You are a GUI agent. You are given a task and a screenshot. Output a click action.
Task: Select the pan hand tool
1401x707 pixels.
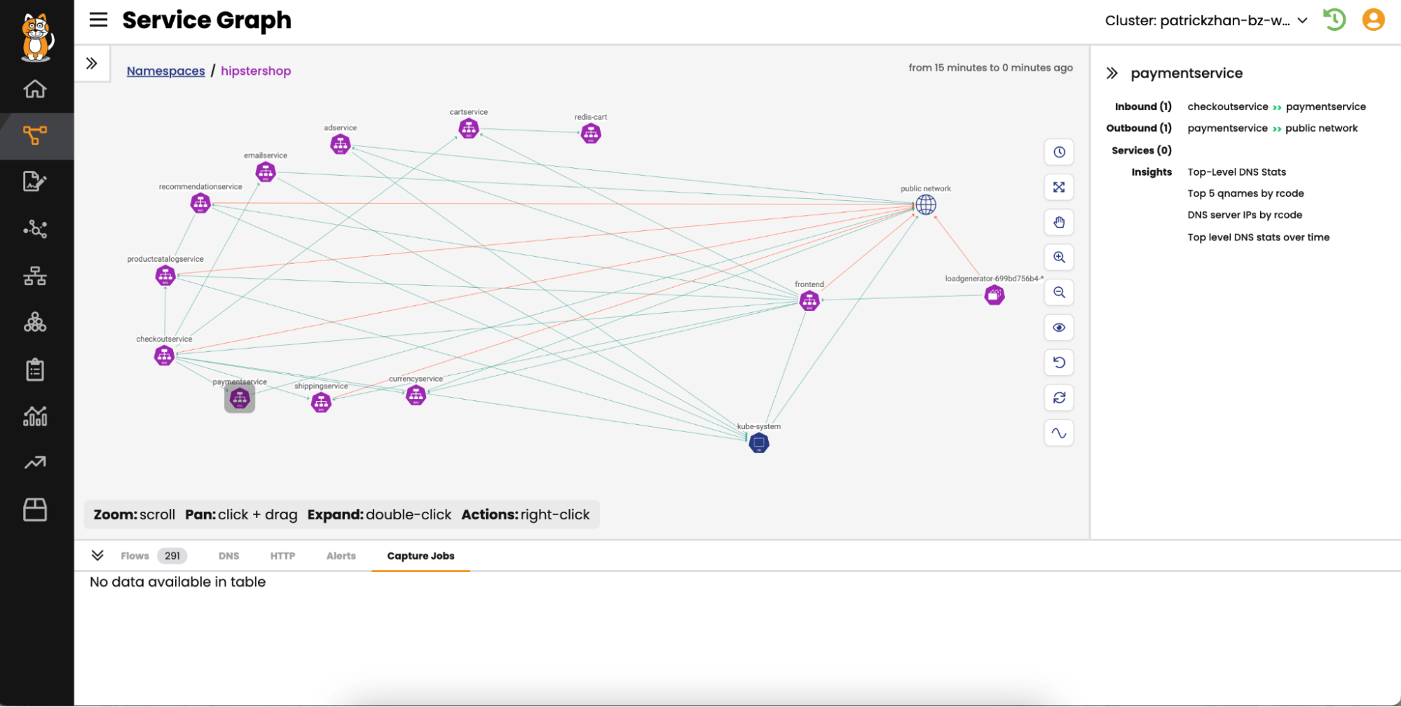click(1059, 223)
